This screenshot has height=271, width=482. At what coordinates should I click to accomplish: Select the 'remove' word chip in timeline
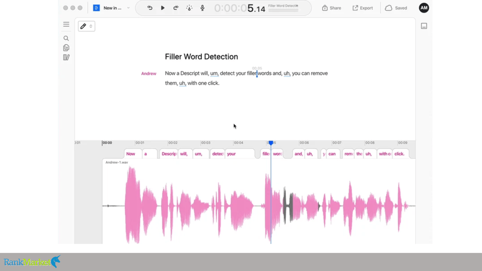(x=349, y=154)
